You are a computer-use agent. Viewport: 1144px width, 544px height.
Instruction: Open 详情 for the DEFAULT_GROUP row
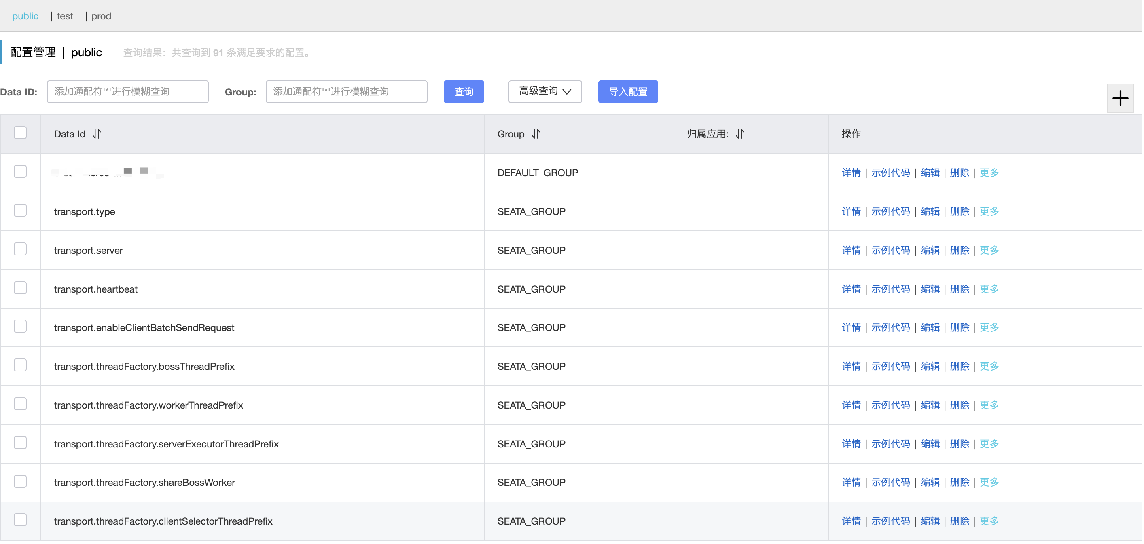coord(851,173)
